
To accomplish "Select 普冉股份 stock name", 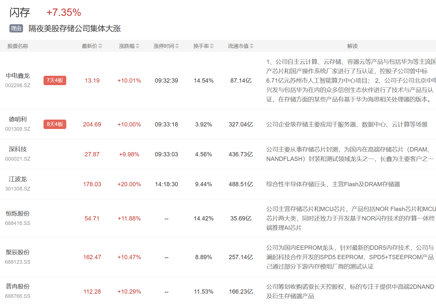I will click(18, 286).
